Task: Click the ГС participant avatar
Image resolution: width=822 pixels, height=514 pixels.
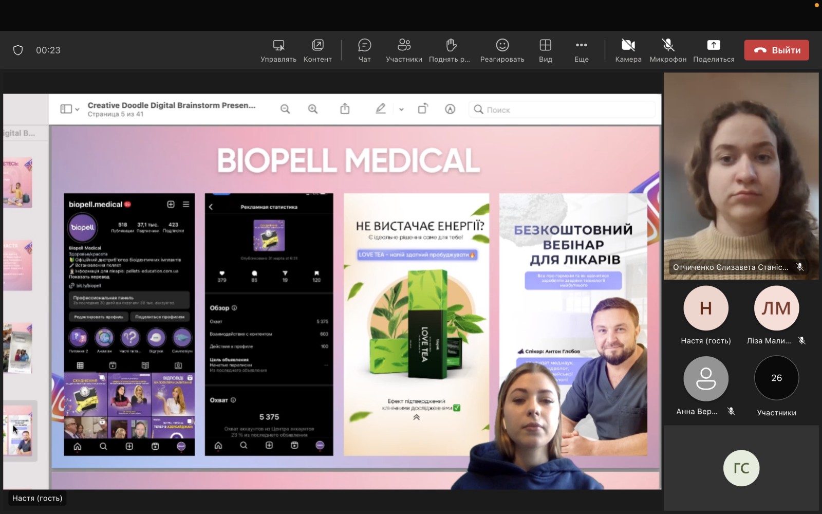Action: click(x=741, y=468)
